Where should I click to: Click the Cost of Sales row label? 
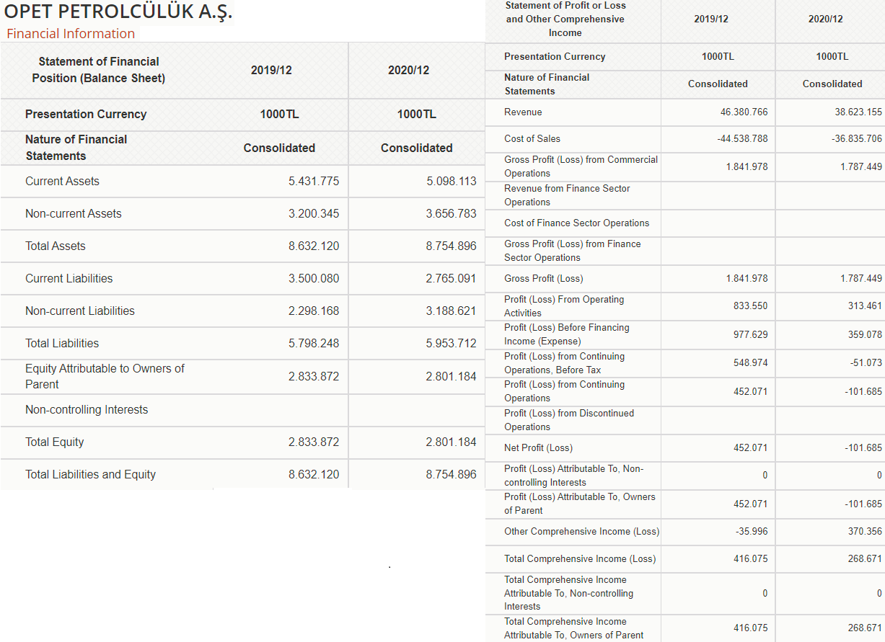[532, 139]
